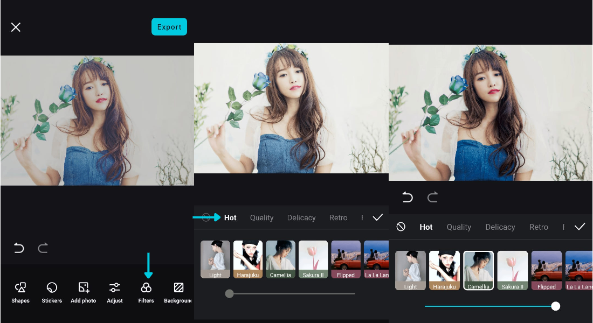Choose Light filter in middle screen
Image resolution: width=593 pixels, height=323 pixels.
[x=215, y=259]
